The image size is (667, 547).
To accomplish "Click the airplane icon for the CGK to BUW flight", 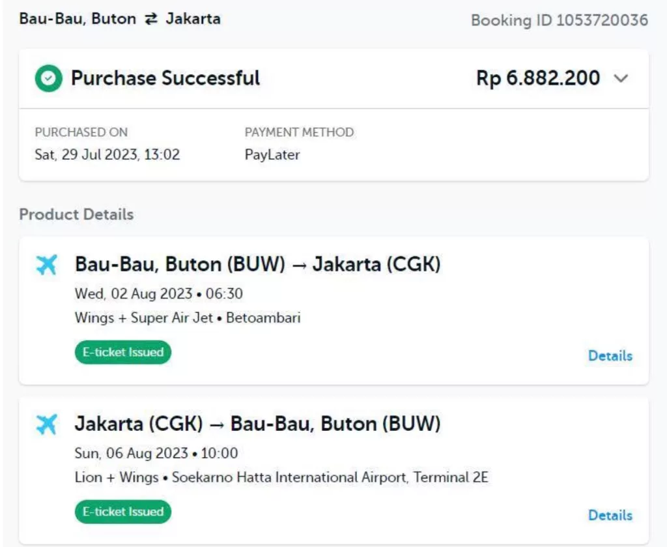I will tap(47, 424).
